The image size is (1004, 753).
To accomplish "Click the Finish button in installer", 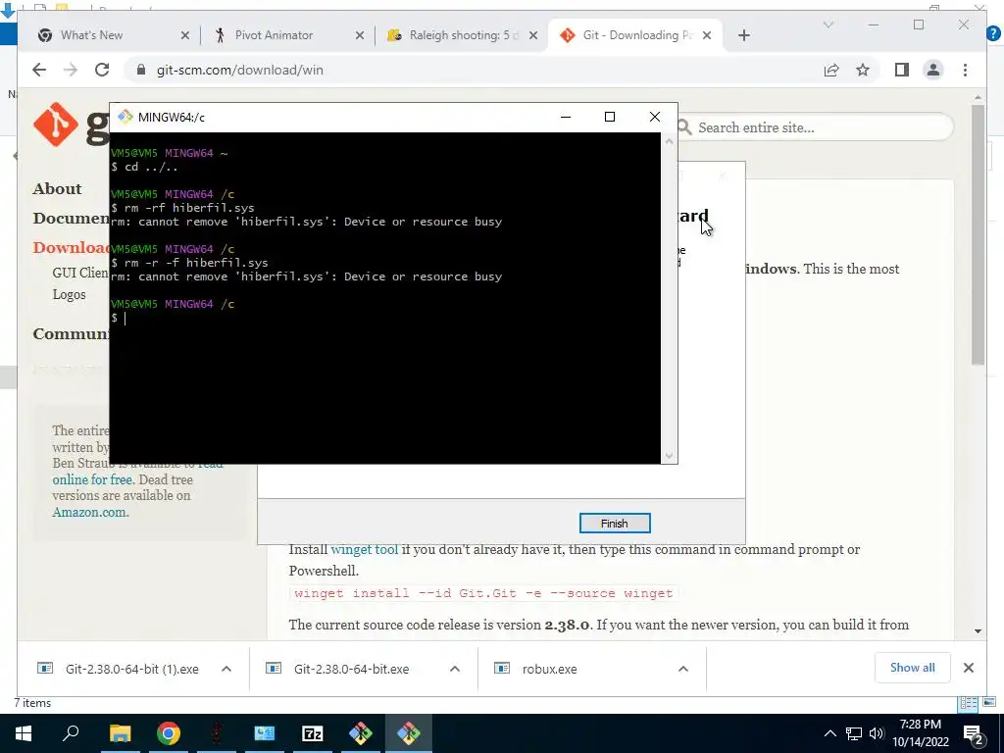I will pyautogui.click(x=615, y=524).
